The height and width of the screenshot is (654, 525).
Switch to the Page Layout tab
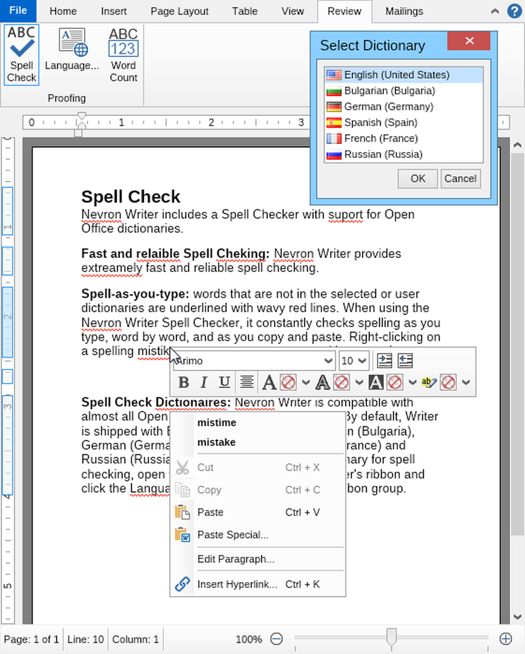point(180,11)
